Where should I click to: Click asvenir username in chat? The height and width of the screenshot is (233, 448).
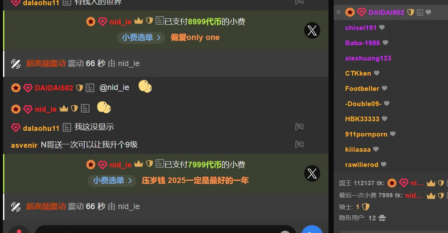(24, 145)
